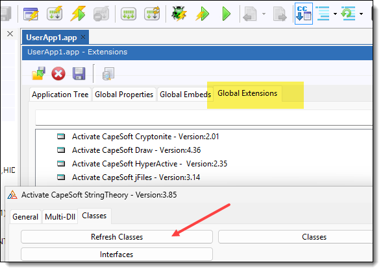Click the grid with refresh arrows icon

pyautogui.click(x=152, y=14)
